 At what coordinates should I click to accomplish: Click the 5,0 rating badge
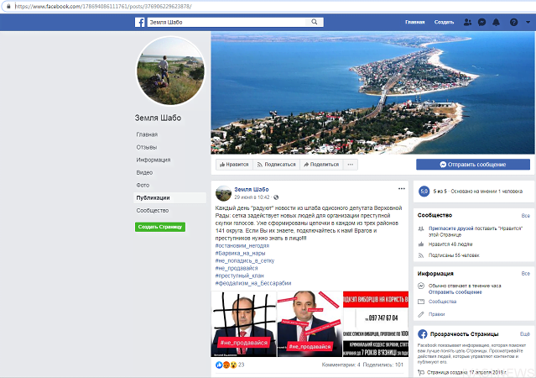424,192
